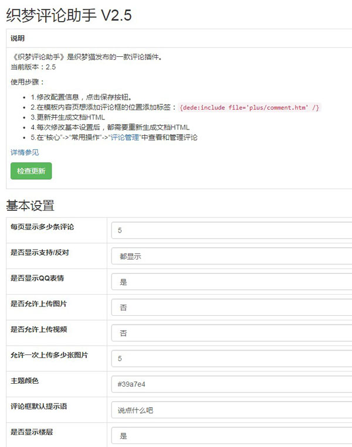Viewport: 352px width, 447px height.
Task: Click the 是否显示楼层 label
Action: [32, 432]
